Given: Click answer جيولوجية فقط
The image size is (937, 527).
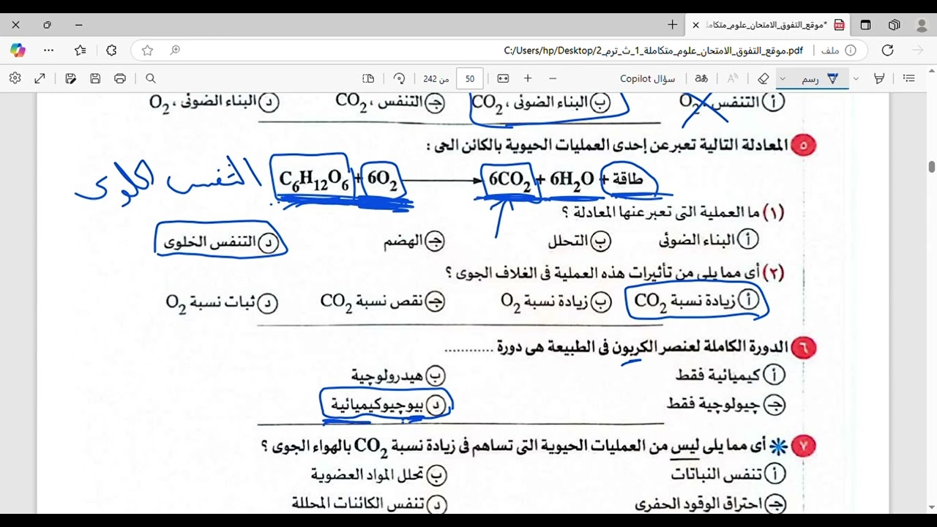Looking at the screenshot, I should click(x=725, y=404).
